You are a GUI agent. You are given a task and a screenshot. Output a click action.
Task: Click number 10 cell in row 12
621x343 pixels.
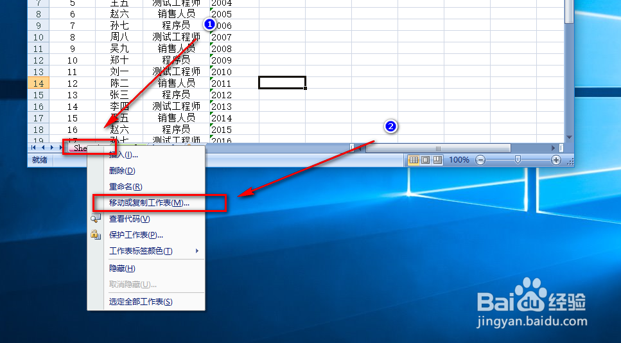pos(73,60)
